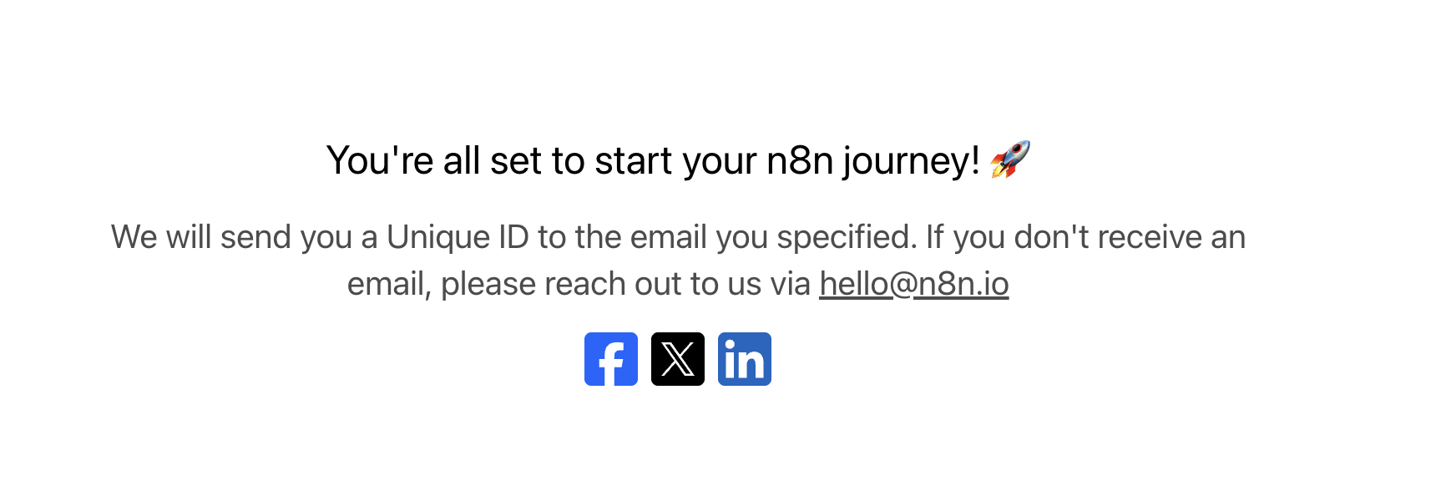
Task: Click the word "You're" in heading
Action: click(x=379, y=160)
